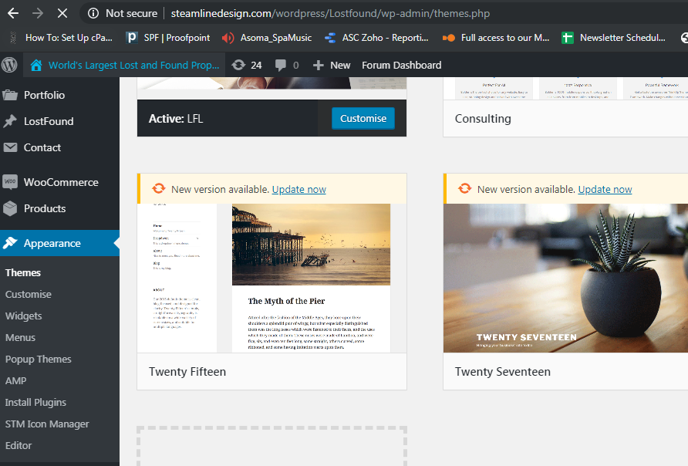Screen dimensions: 688x466
Task: Visit site World's Largest Lost and Found Prop...
Action: pyautogui.click(x=134, y=65)
